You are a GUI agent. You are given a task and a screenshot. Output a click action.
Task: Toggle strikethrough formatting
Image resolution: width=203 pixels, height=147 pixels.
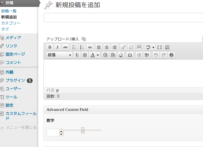pyautogui.click(x=65, y=47)
